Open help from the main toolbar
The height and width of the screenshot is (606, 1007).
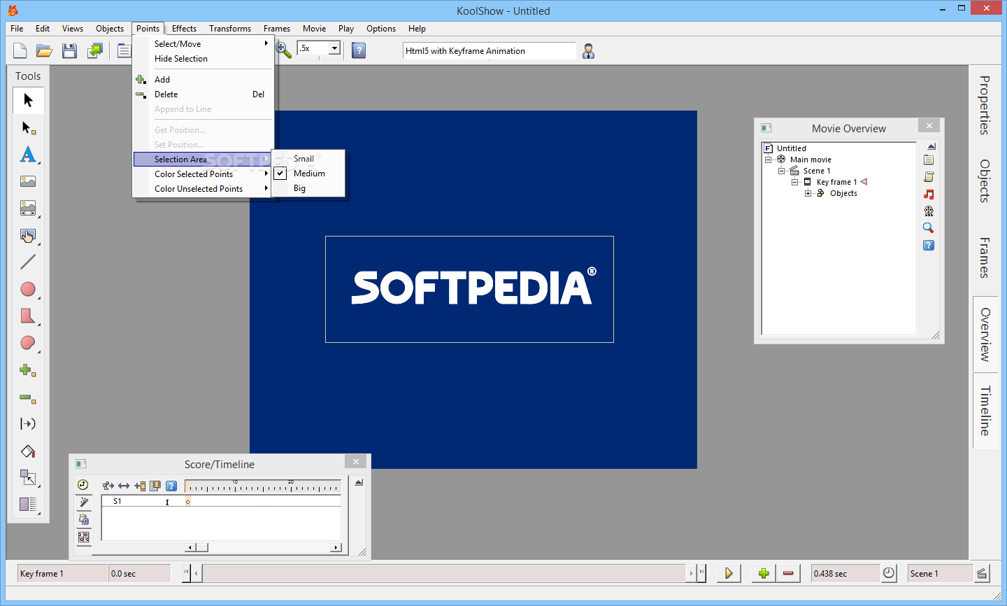[359, 50]
